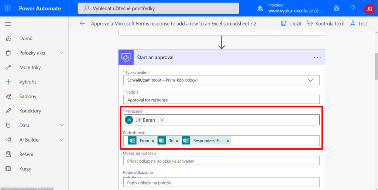Open Šablony in the sidebar
The width and height of the screenshot is (378, 190).
[28, 96]
